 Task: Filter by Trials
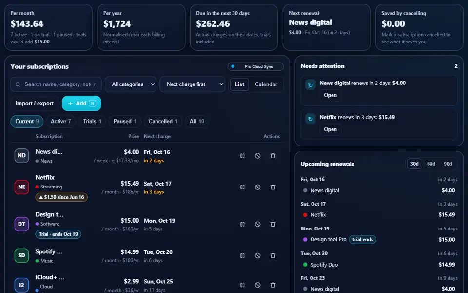tap(92, 122)
